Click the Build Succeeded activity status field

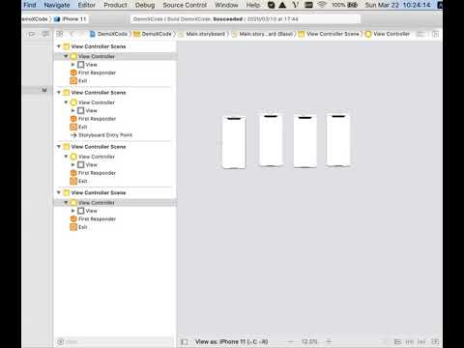point(245,19)
